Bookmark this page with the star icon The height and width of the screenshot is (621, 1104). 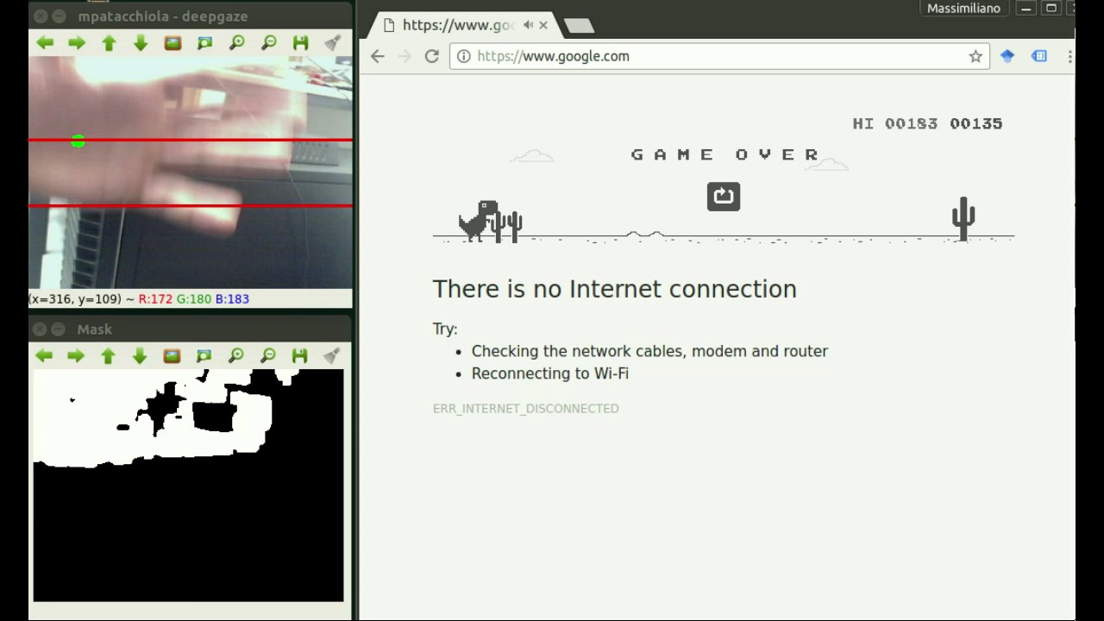(975, 56)
